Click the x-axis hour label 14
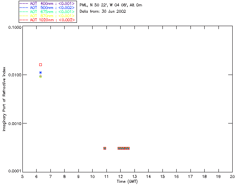The width and height of the screenshot is (239, 191). click(x=149, y=176)
